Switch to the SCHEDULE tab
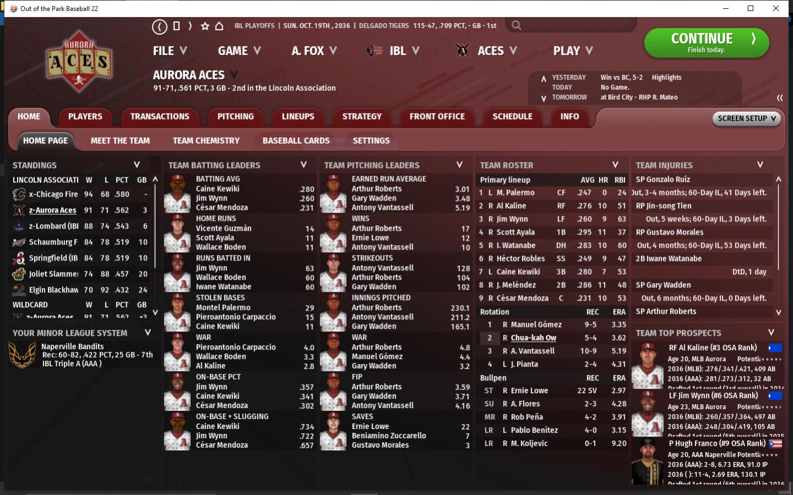Viewport: 793px width, 495px height. pyautogui.click(x=513, y=117)
